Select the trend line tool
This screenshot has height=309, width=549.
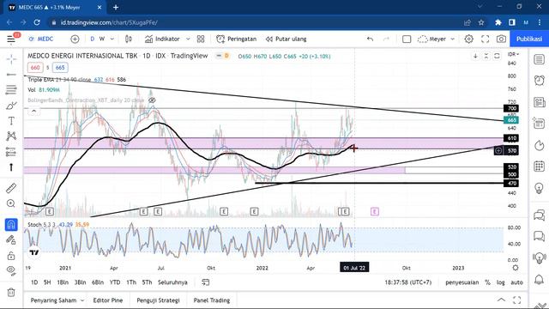coord(11,75)
